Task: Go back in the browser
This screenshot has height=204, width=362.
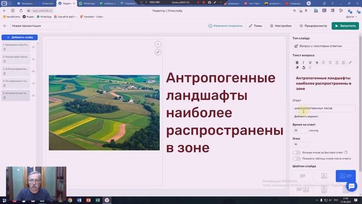Action: coord(5,11)
